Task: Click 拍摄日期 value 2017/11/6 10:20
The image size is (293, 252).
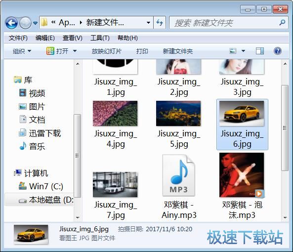Action: (x=169, y=229)
